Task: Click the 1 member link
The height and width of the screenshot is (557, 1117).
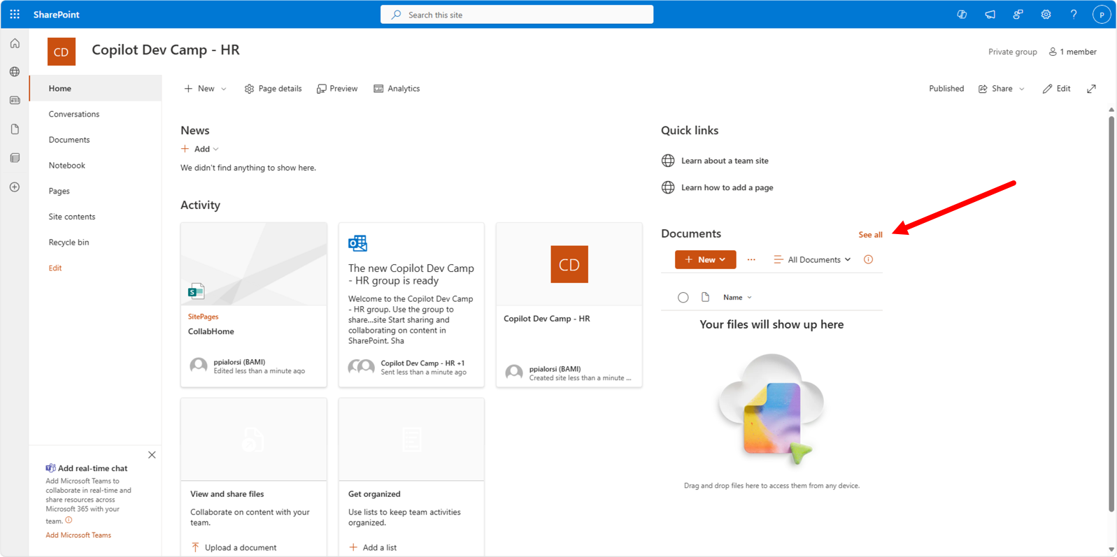Action: [x=1072, y=52]
